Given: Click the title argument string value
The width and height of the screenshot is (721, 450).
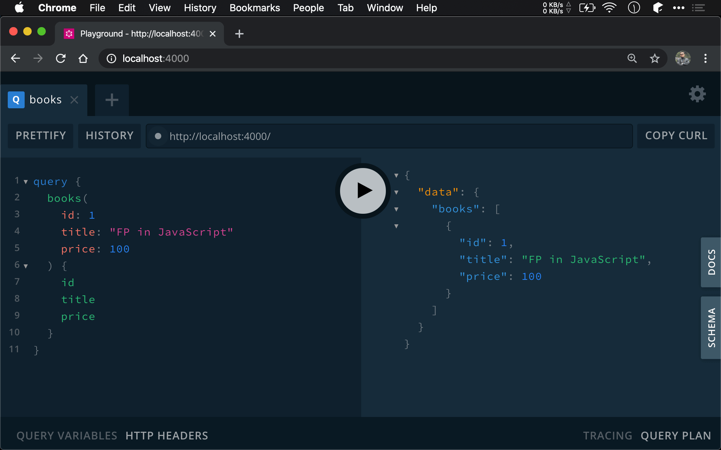Looking at the screenshot, I should click(x=171, y=232).
